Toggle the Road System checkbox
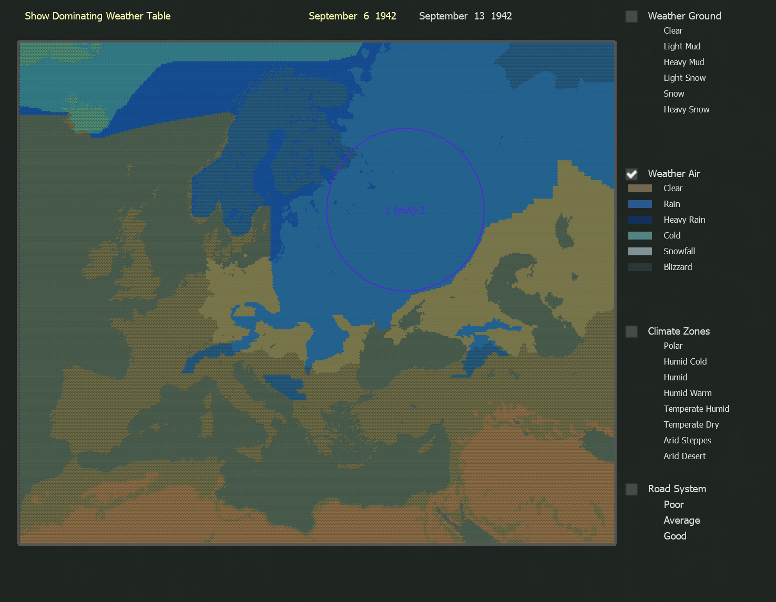This screenshot has height=602, width=776. tap(631, 489)
